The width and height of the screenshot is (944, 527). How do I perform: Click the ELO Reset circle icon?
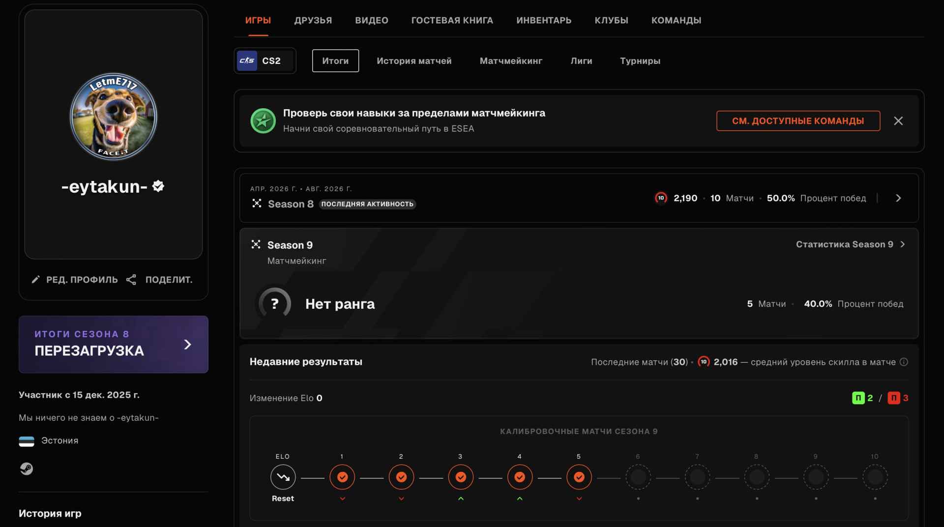tap(283, 477)
